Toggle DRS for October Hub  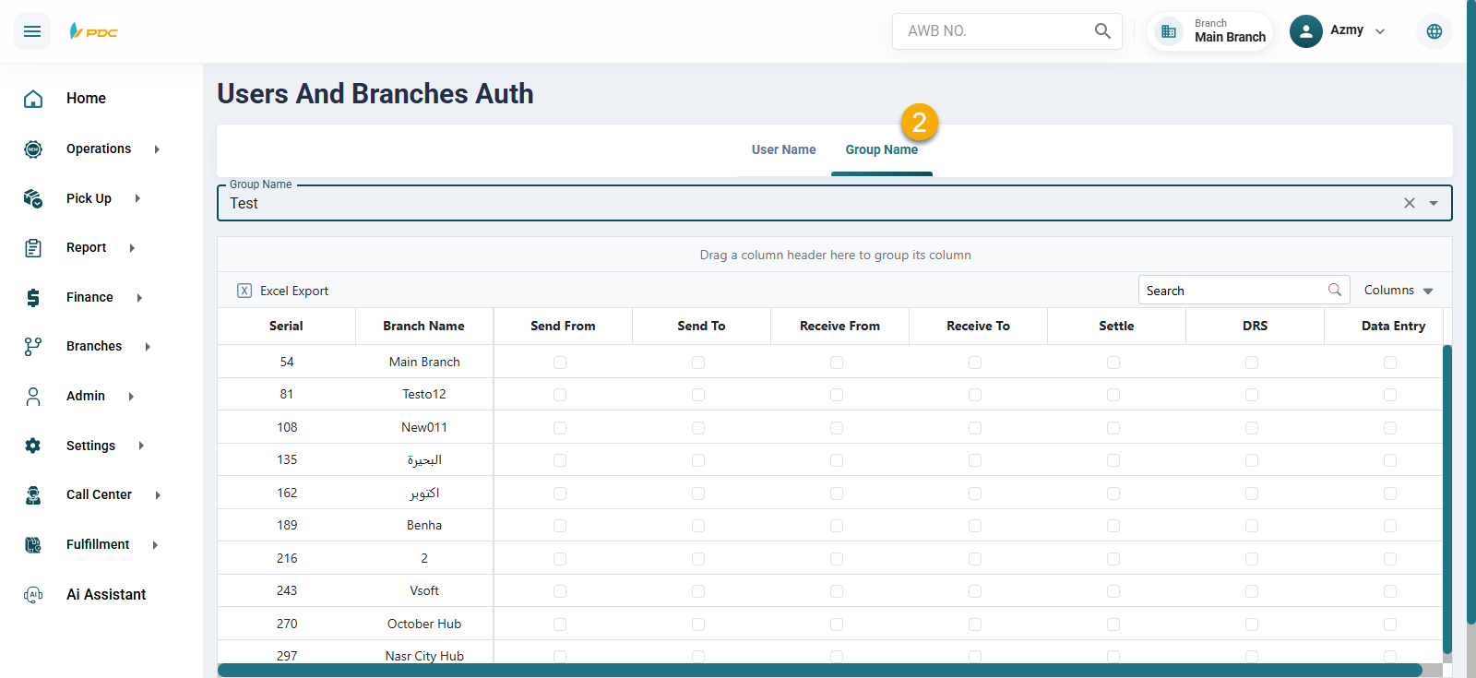pos(1252,624)
